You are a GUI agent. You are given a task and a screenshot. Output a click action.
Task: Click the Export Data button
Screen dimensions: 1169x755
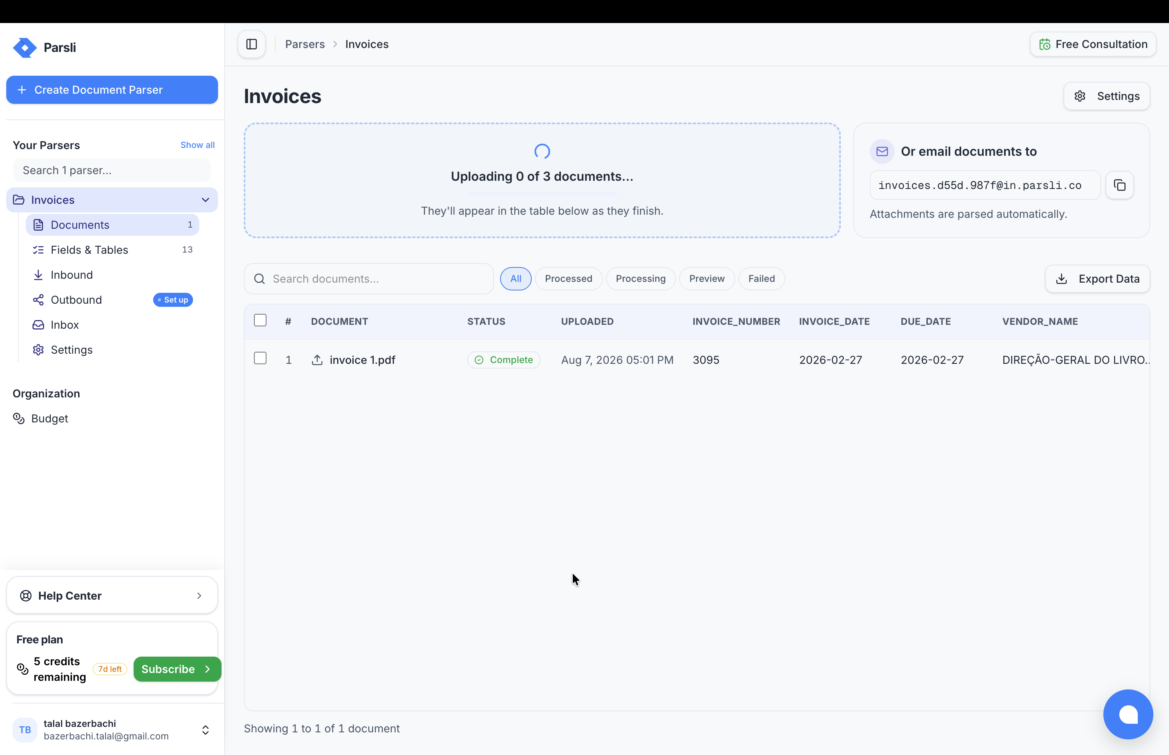coord(1097,279)
